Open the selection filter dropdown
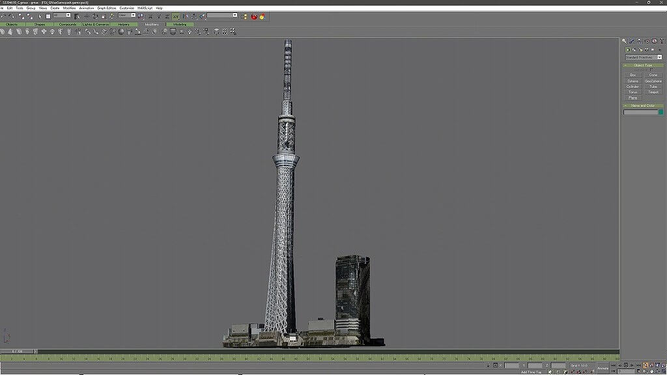This screenshot has width=667, height=375. 62,16
